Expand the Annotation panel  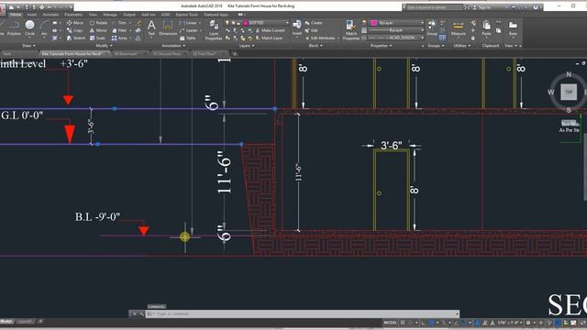[x=173, y=46]
